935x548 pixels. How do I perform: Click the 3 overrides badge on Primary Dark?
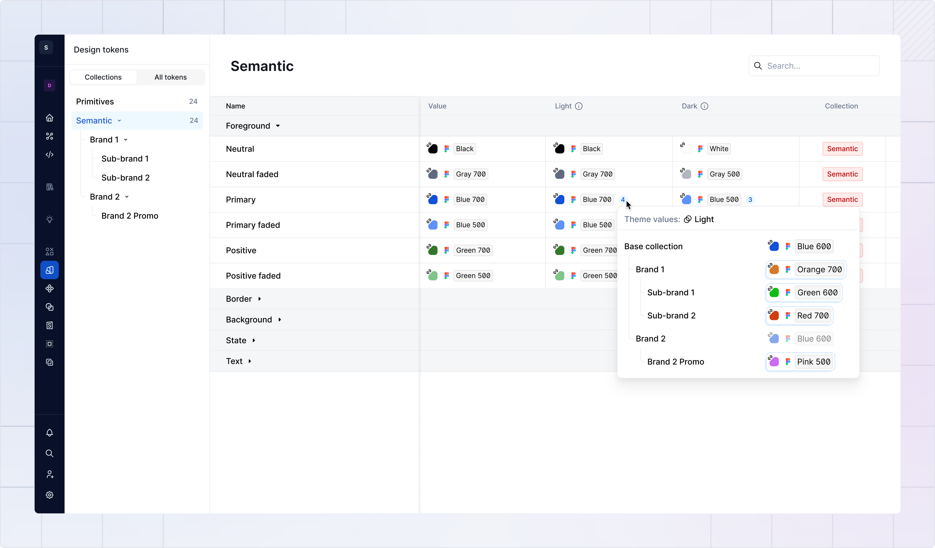[x=750, y=200]
